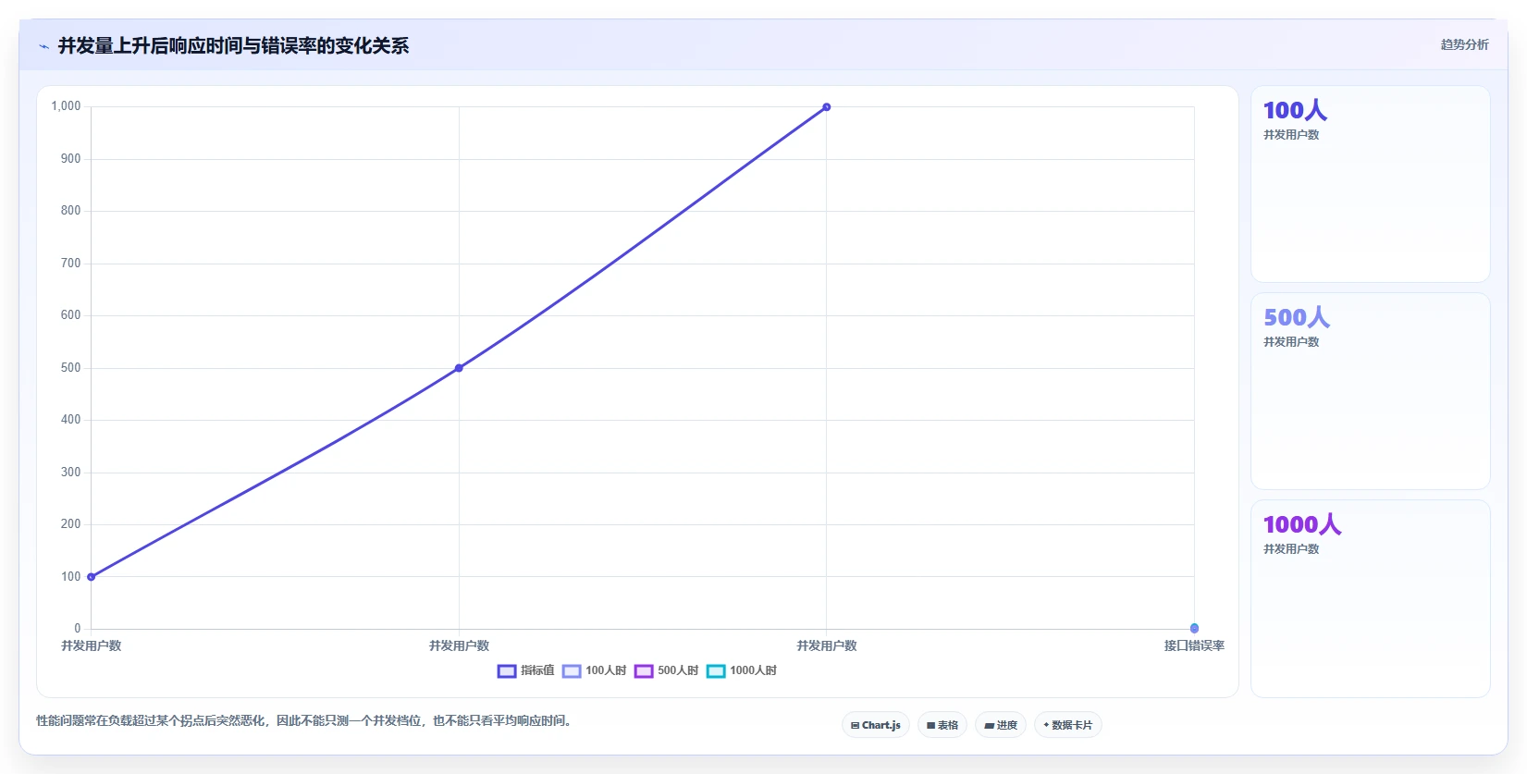The width and height of the screenshot is (1527, 774).
Task: Click the data point above 接口错误率
Action: pyautogui.click(x=1194, y=628)
